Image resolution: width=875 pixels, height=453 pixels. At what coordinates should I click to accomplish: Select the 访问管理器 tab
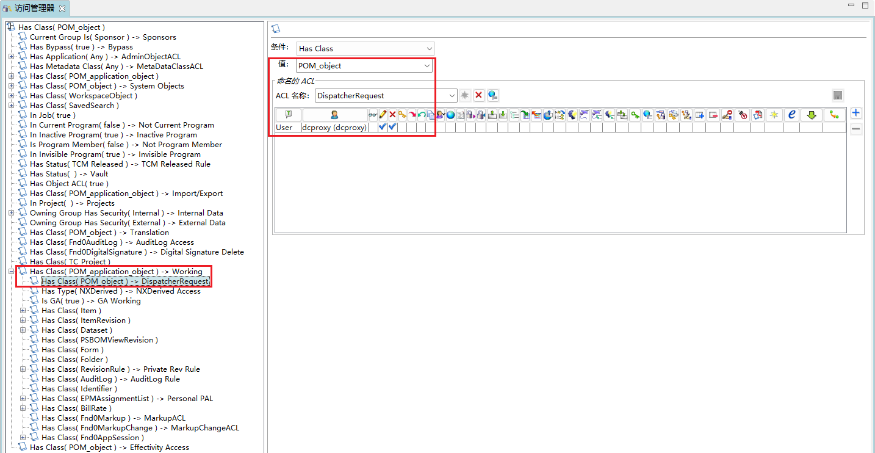tap(34, 8)
